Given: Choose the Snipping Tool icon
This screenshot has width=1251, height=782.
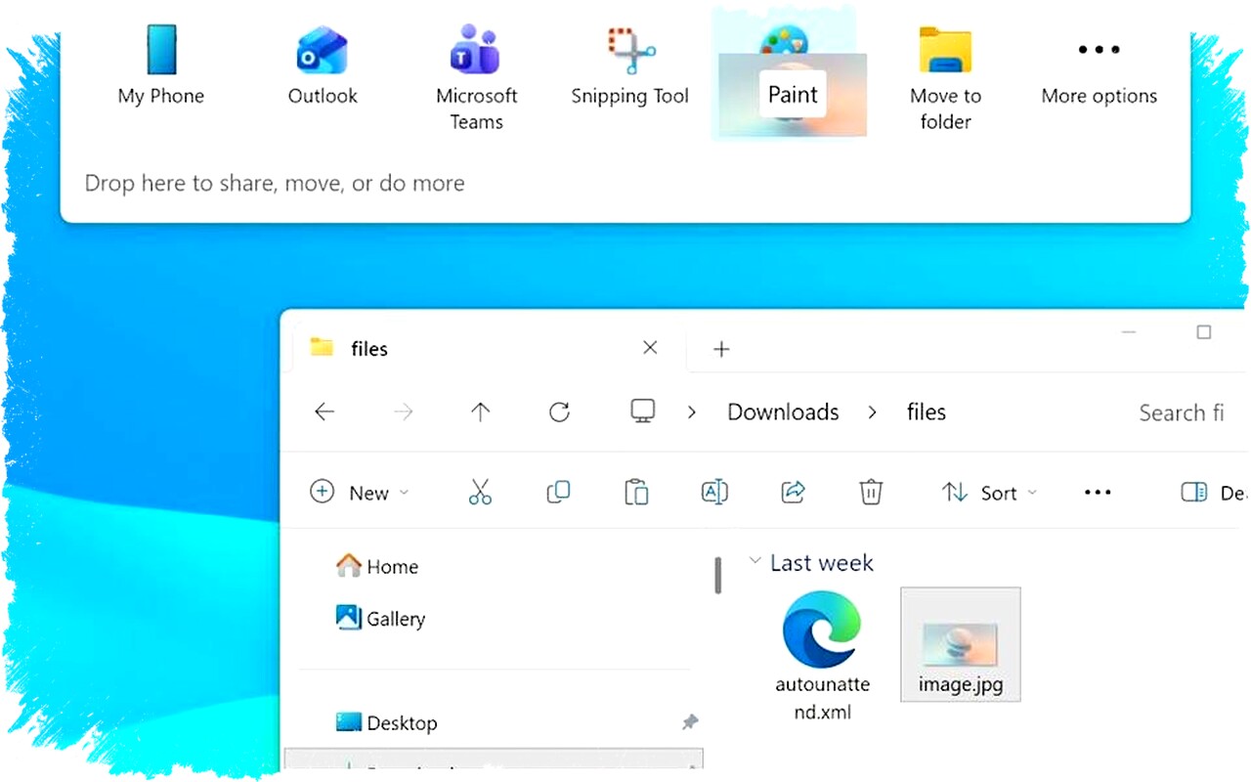Looking at the screenshot, I should coord(630,51).
